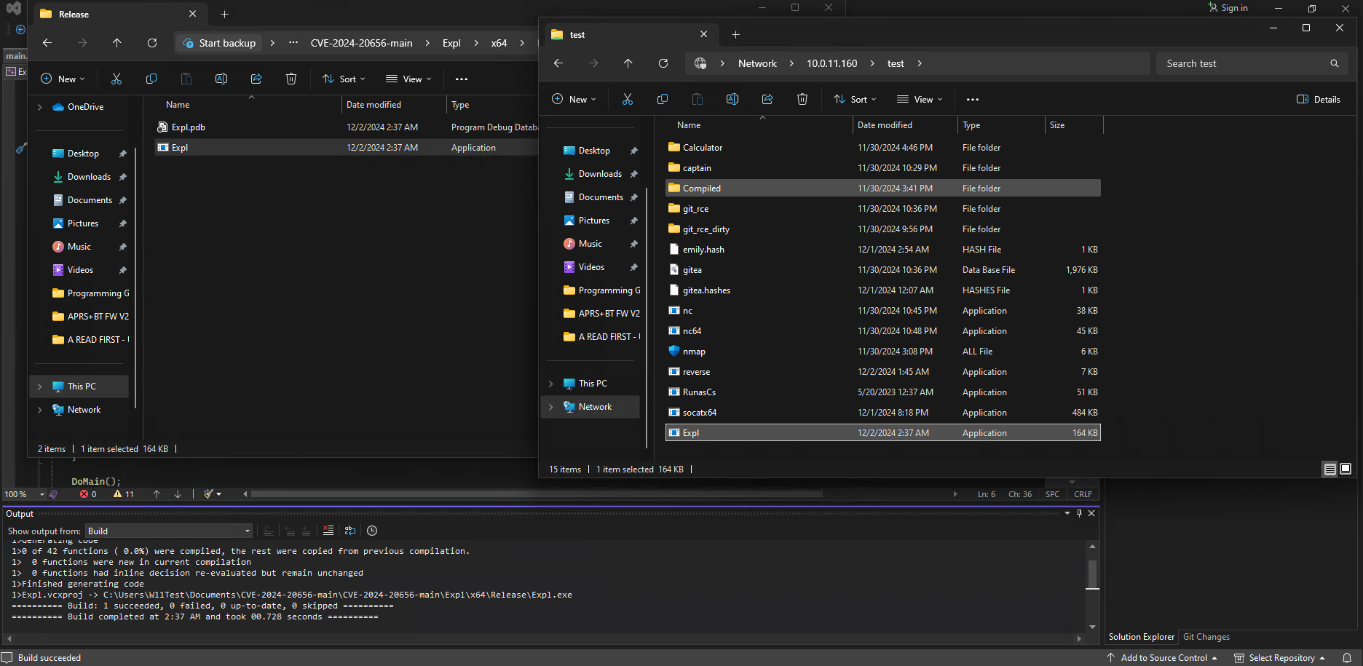Screen dimensions: 1363x666
Task: Navigate to previous issue with up arrow
Action: (157, 494)
